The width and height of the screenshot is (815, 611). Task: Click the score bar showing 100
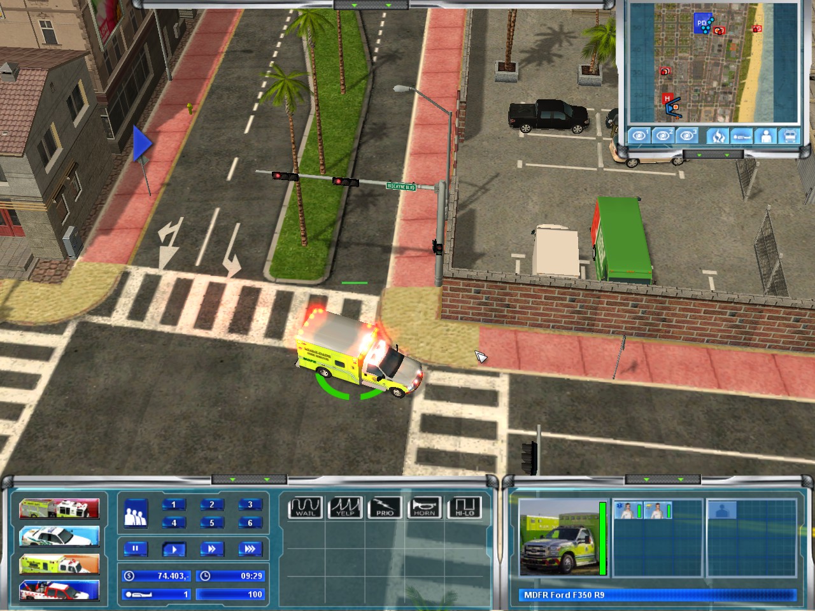point(230,594)
